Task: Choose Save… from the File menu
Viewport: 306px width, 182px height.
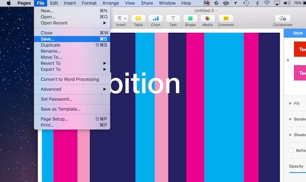Action: coord(72,39)
